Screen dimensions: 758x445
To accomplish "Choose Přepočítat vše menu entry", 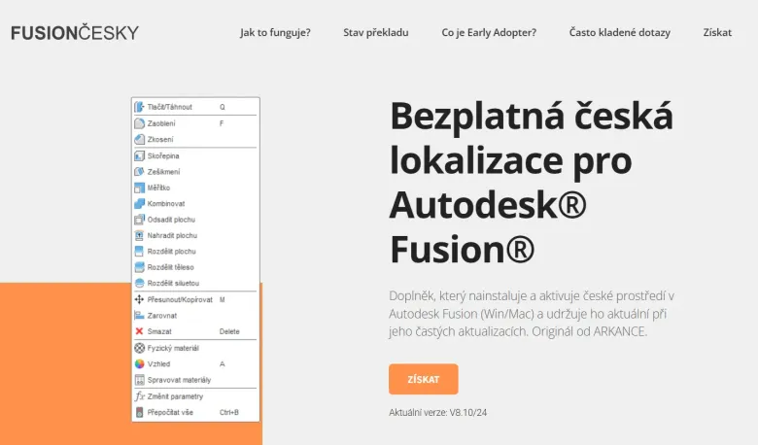I will (x=195, y=412).
